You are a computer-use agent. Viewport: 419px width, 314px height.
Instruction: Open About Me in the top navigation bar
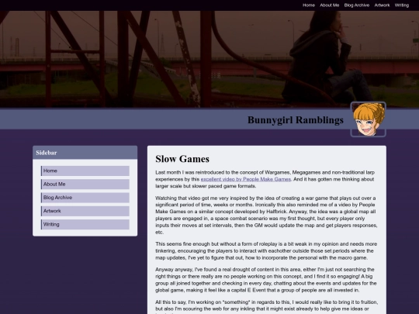[x=330, y=5]
